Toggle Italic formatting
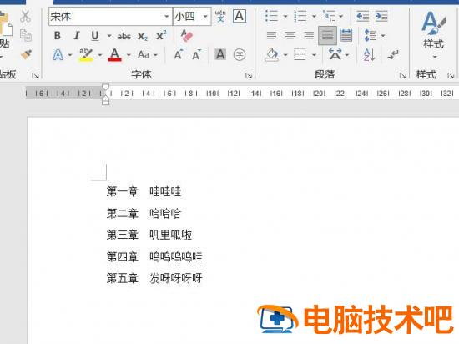 click(77, 36)
